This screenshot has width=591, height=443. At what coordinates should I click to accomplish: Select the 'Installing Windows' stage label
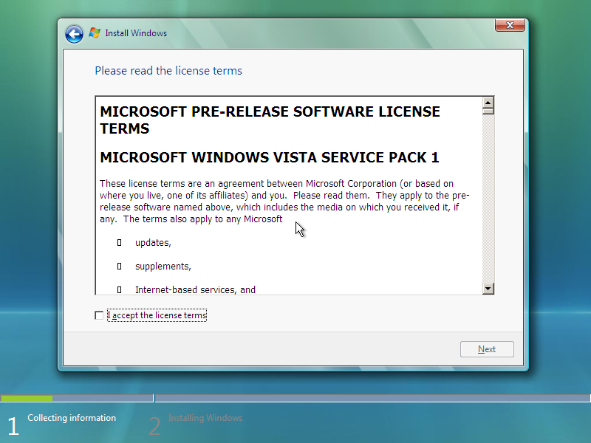pyautogui.click(x=205, y=417)
